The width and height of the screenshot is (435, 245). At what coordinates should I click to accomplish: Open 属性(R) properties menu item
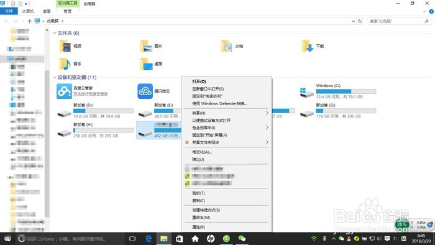(199, 227)
